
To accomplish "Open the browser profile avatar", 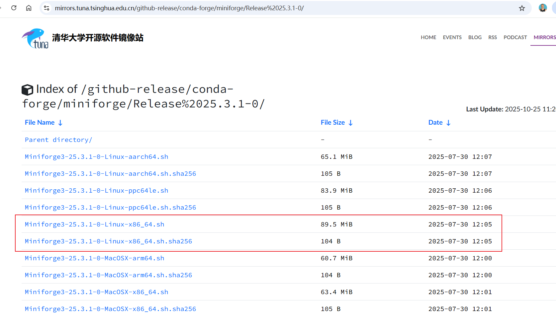I will pyautogui.click(x=543, y=8).
